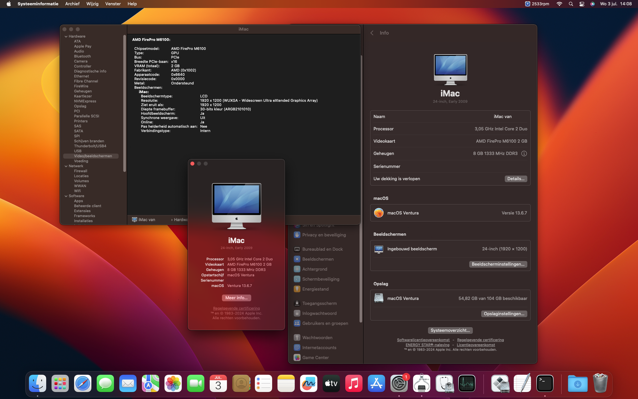The width and height of the screenshot is (638, 399).
Task: Open Control Center in menu bar
Action: [582, 4]
